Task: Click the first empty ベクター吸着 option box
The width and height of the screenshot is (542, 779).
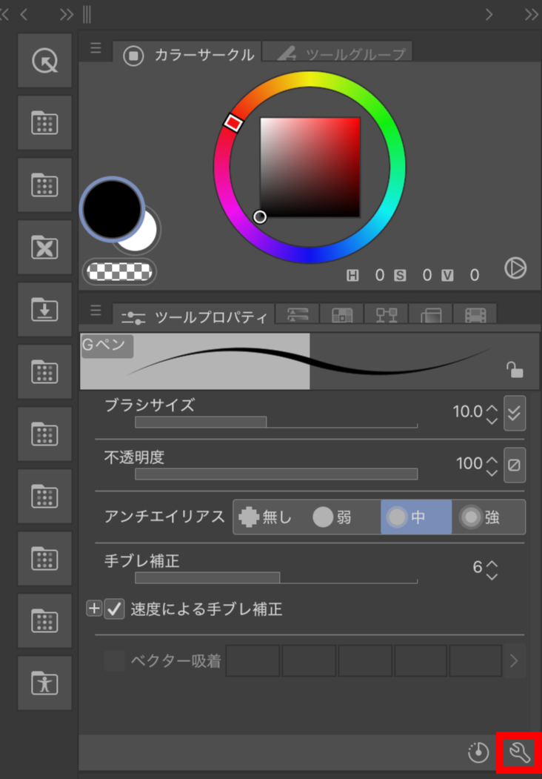Action: [252, 660]
